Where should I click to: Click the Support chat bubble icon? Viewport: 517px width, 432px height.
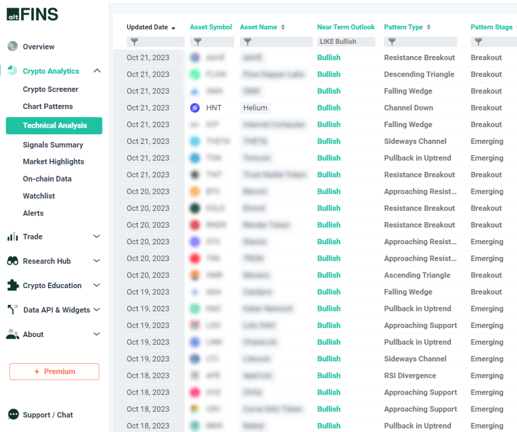tap(13, 415)
